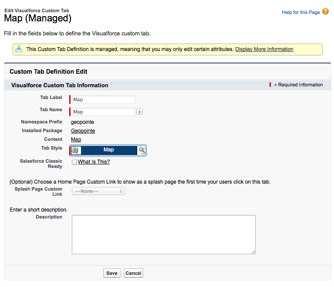Click Display More Information link

tap(264, 49)
